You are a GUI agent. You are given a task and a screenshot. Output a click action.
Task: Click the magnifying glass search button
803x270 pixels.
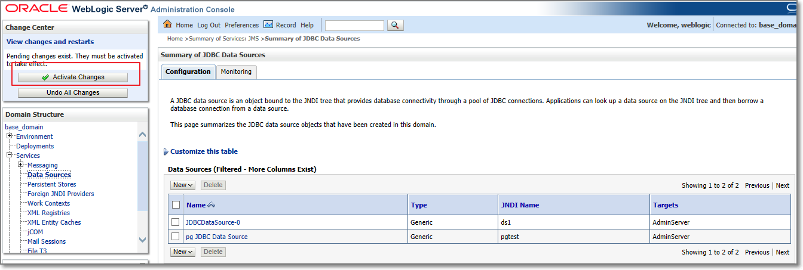(x=396, y=25)
